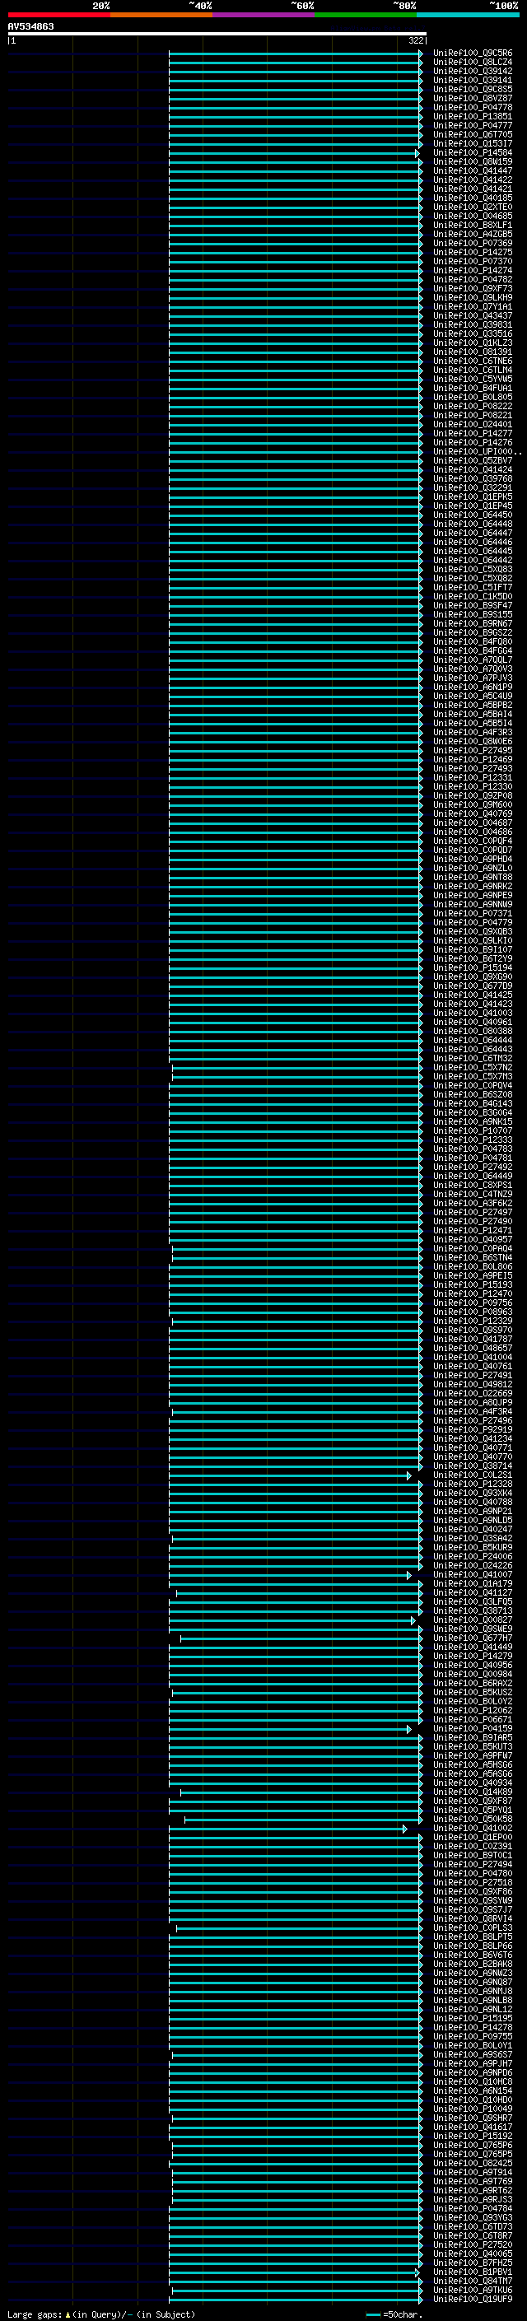This screenshot has width=527, height=2321.
Task: Select the UniRef100_Q14K89 label
Action: click(x=473, y=1792)
